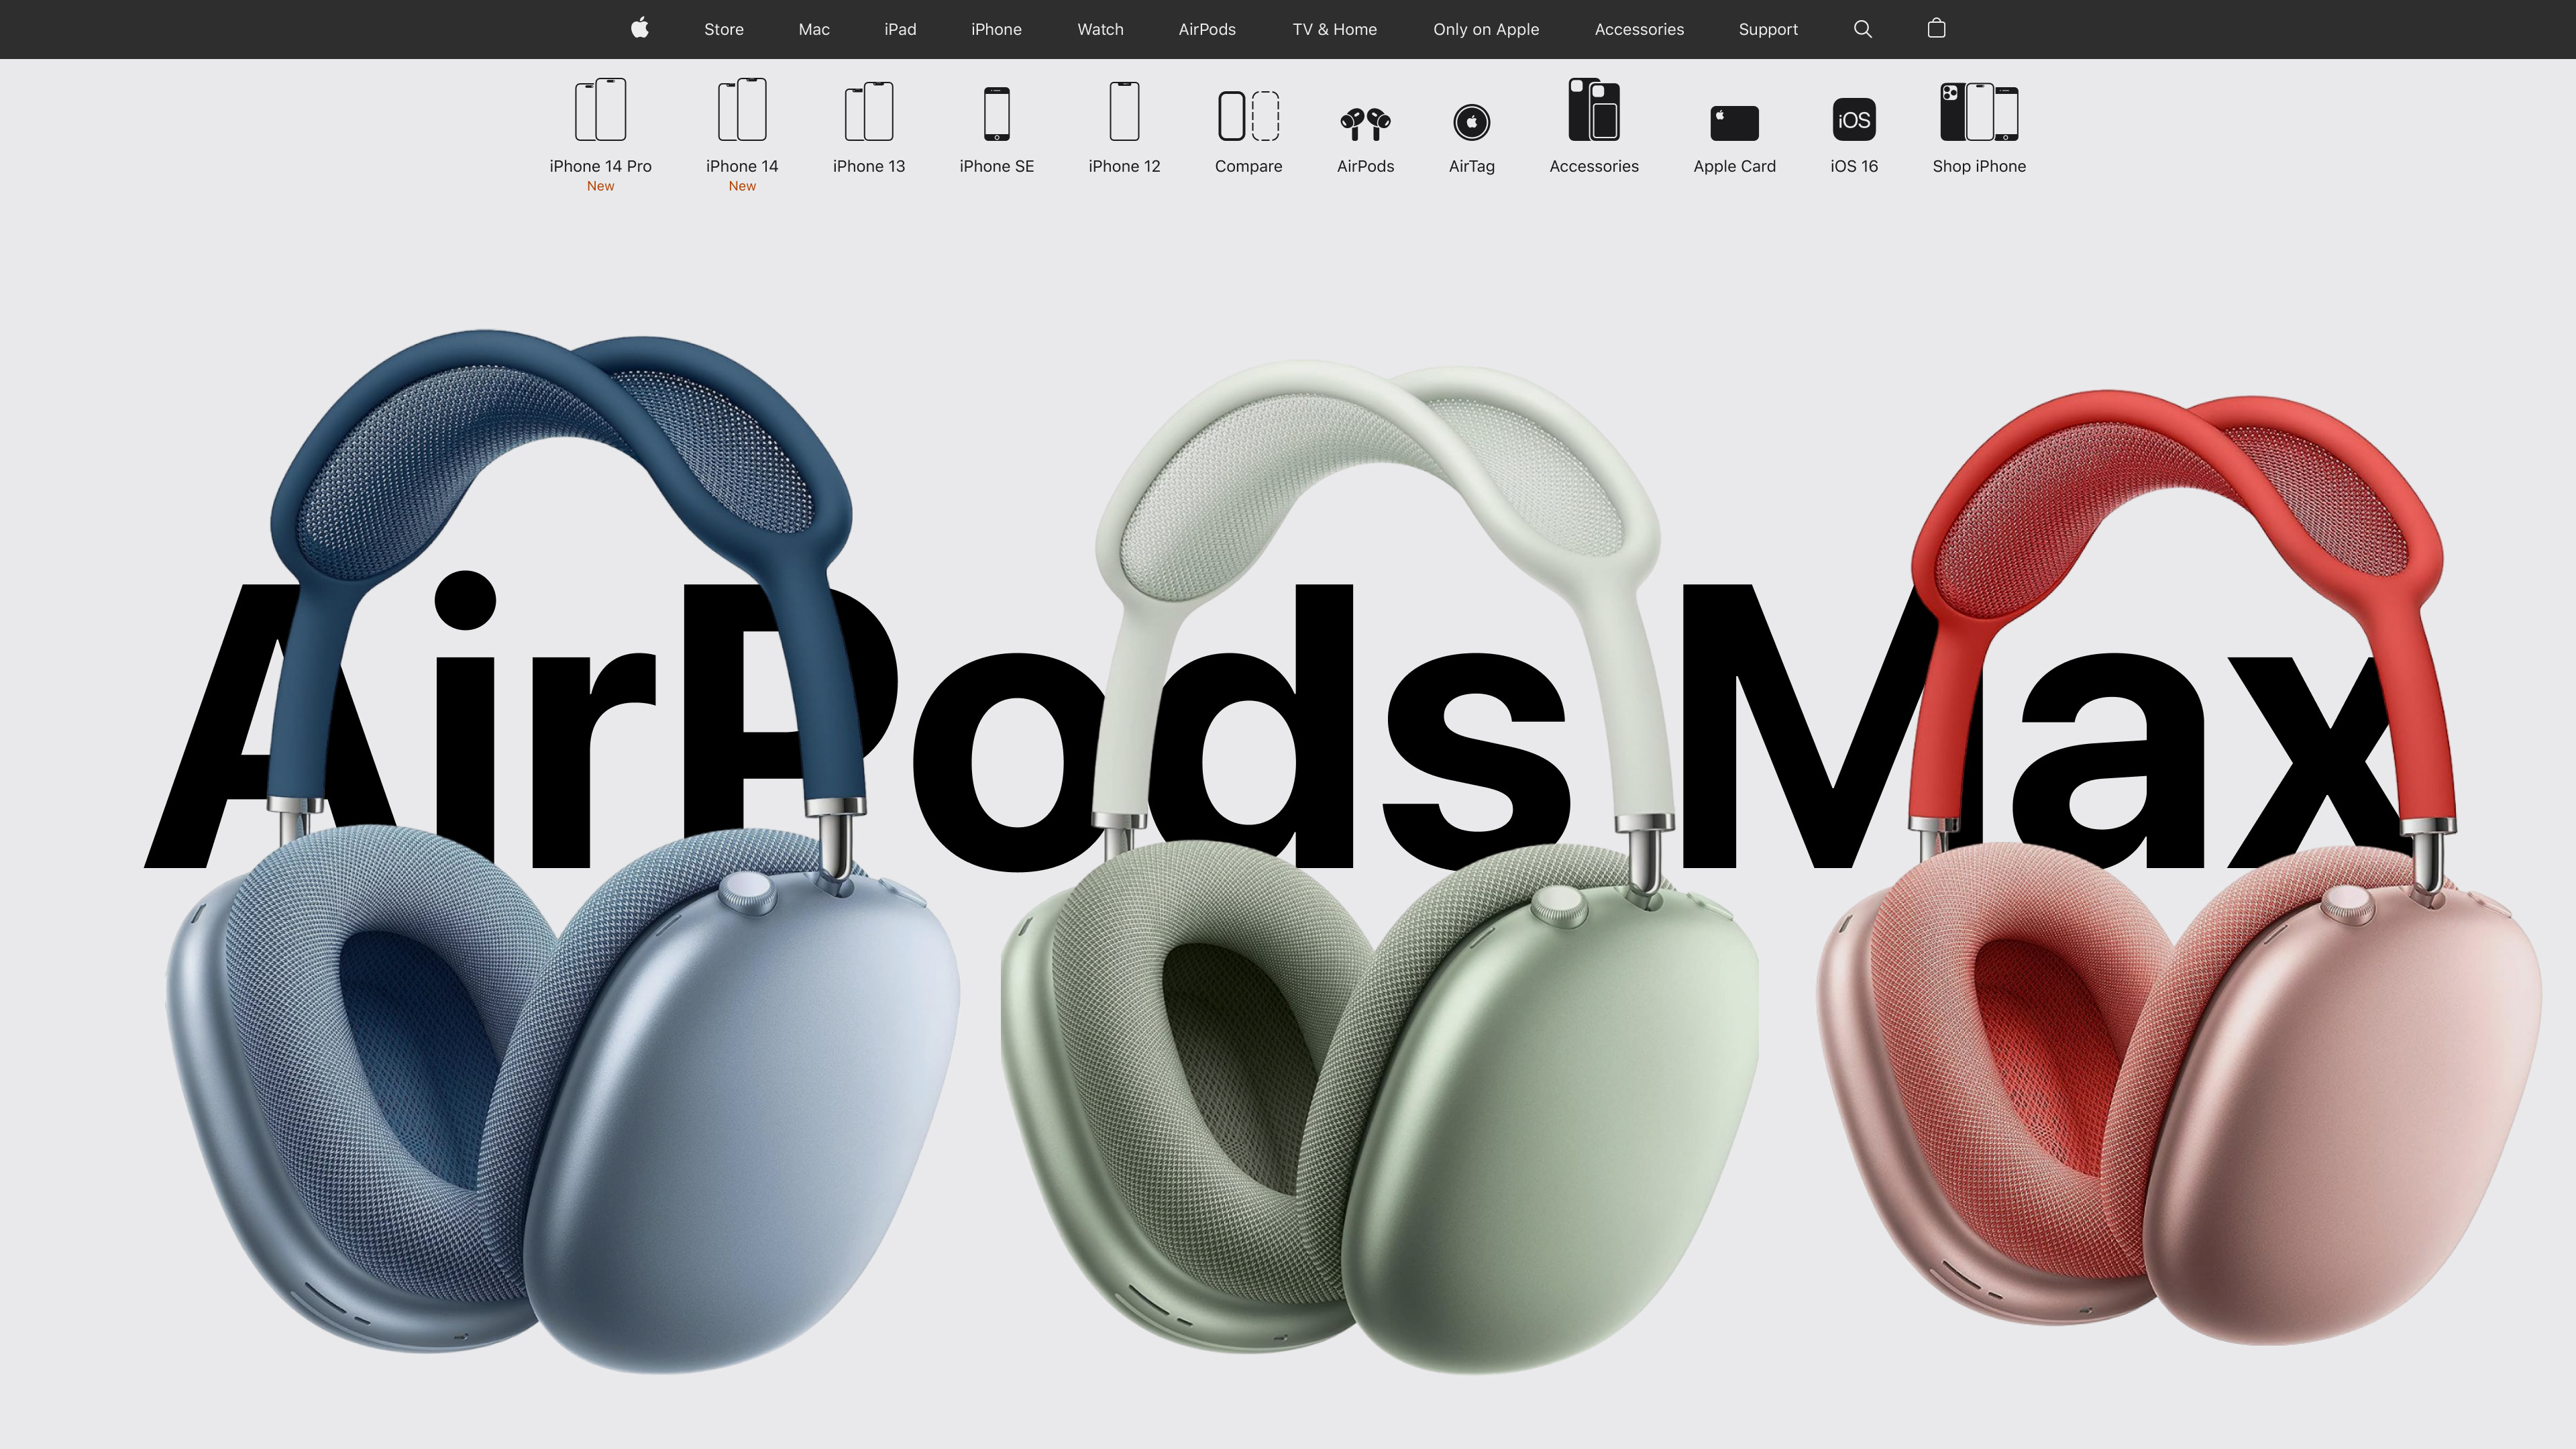The image size is (2576, 1449).
Task: Open the AirTag icon
Action: click(x=1472, y=123)
